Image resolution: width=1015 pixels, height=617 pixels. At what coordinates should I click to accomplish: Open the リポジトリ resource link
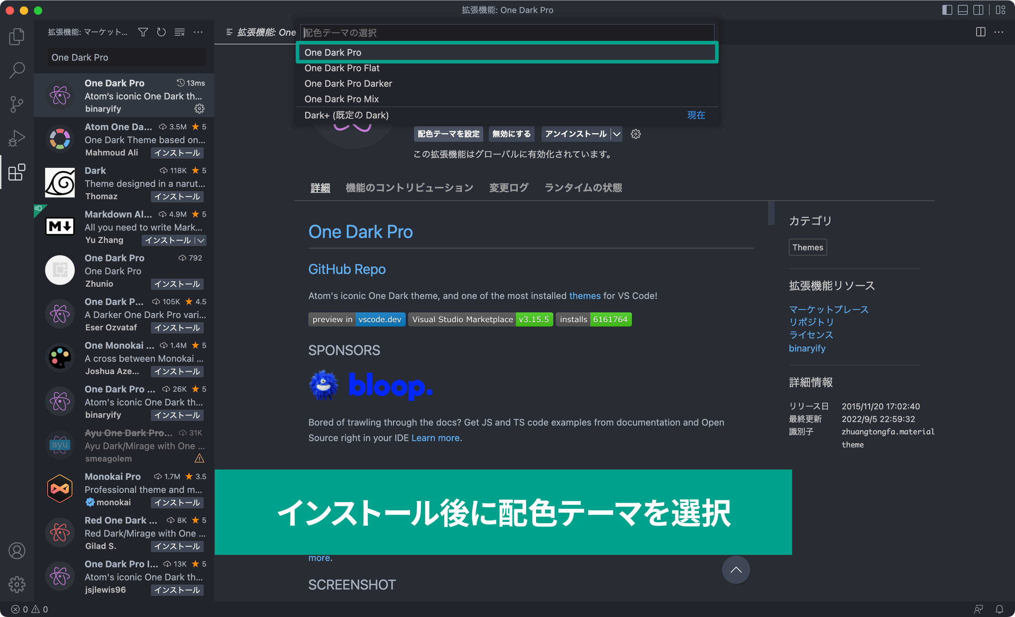point(811,322)
